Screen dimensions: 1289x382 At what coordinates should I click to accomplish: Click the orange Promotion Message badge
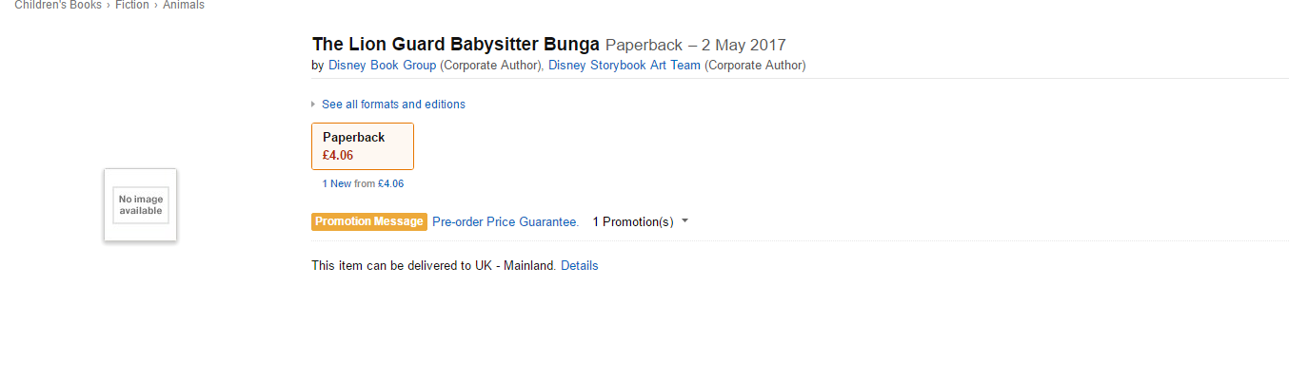click(x=369, y=221)
